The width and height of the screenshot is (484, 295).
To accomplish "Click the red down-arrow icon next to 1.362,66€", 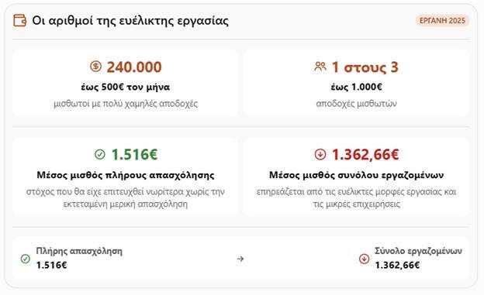I will [x=320, y=154].
